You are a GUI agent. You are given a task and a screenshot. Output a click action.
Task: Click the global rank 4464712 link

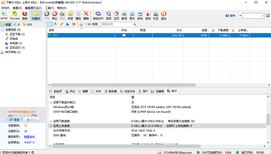point(29,143)
